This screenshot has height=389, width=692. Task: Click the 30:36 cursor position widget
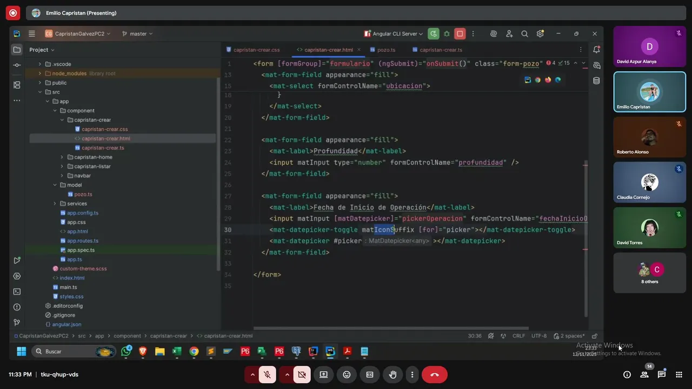475,336
